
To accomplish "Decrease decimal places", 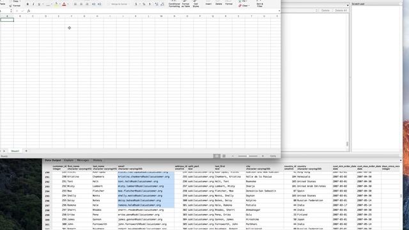I will pos(162,4).
